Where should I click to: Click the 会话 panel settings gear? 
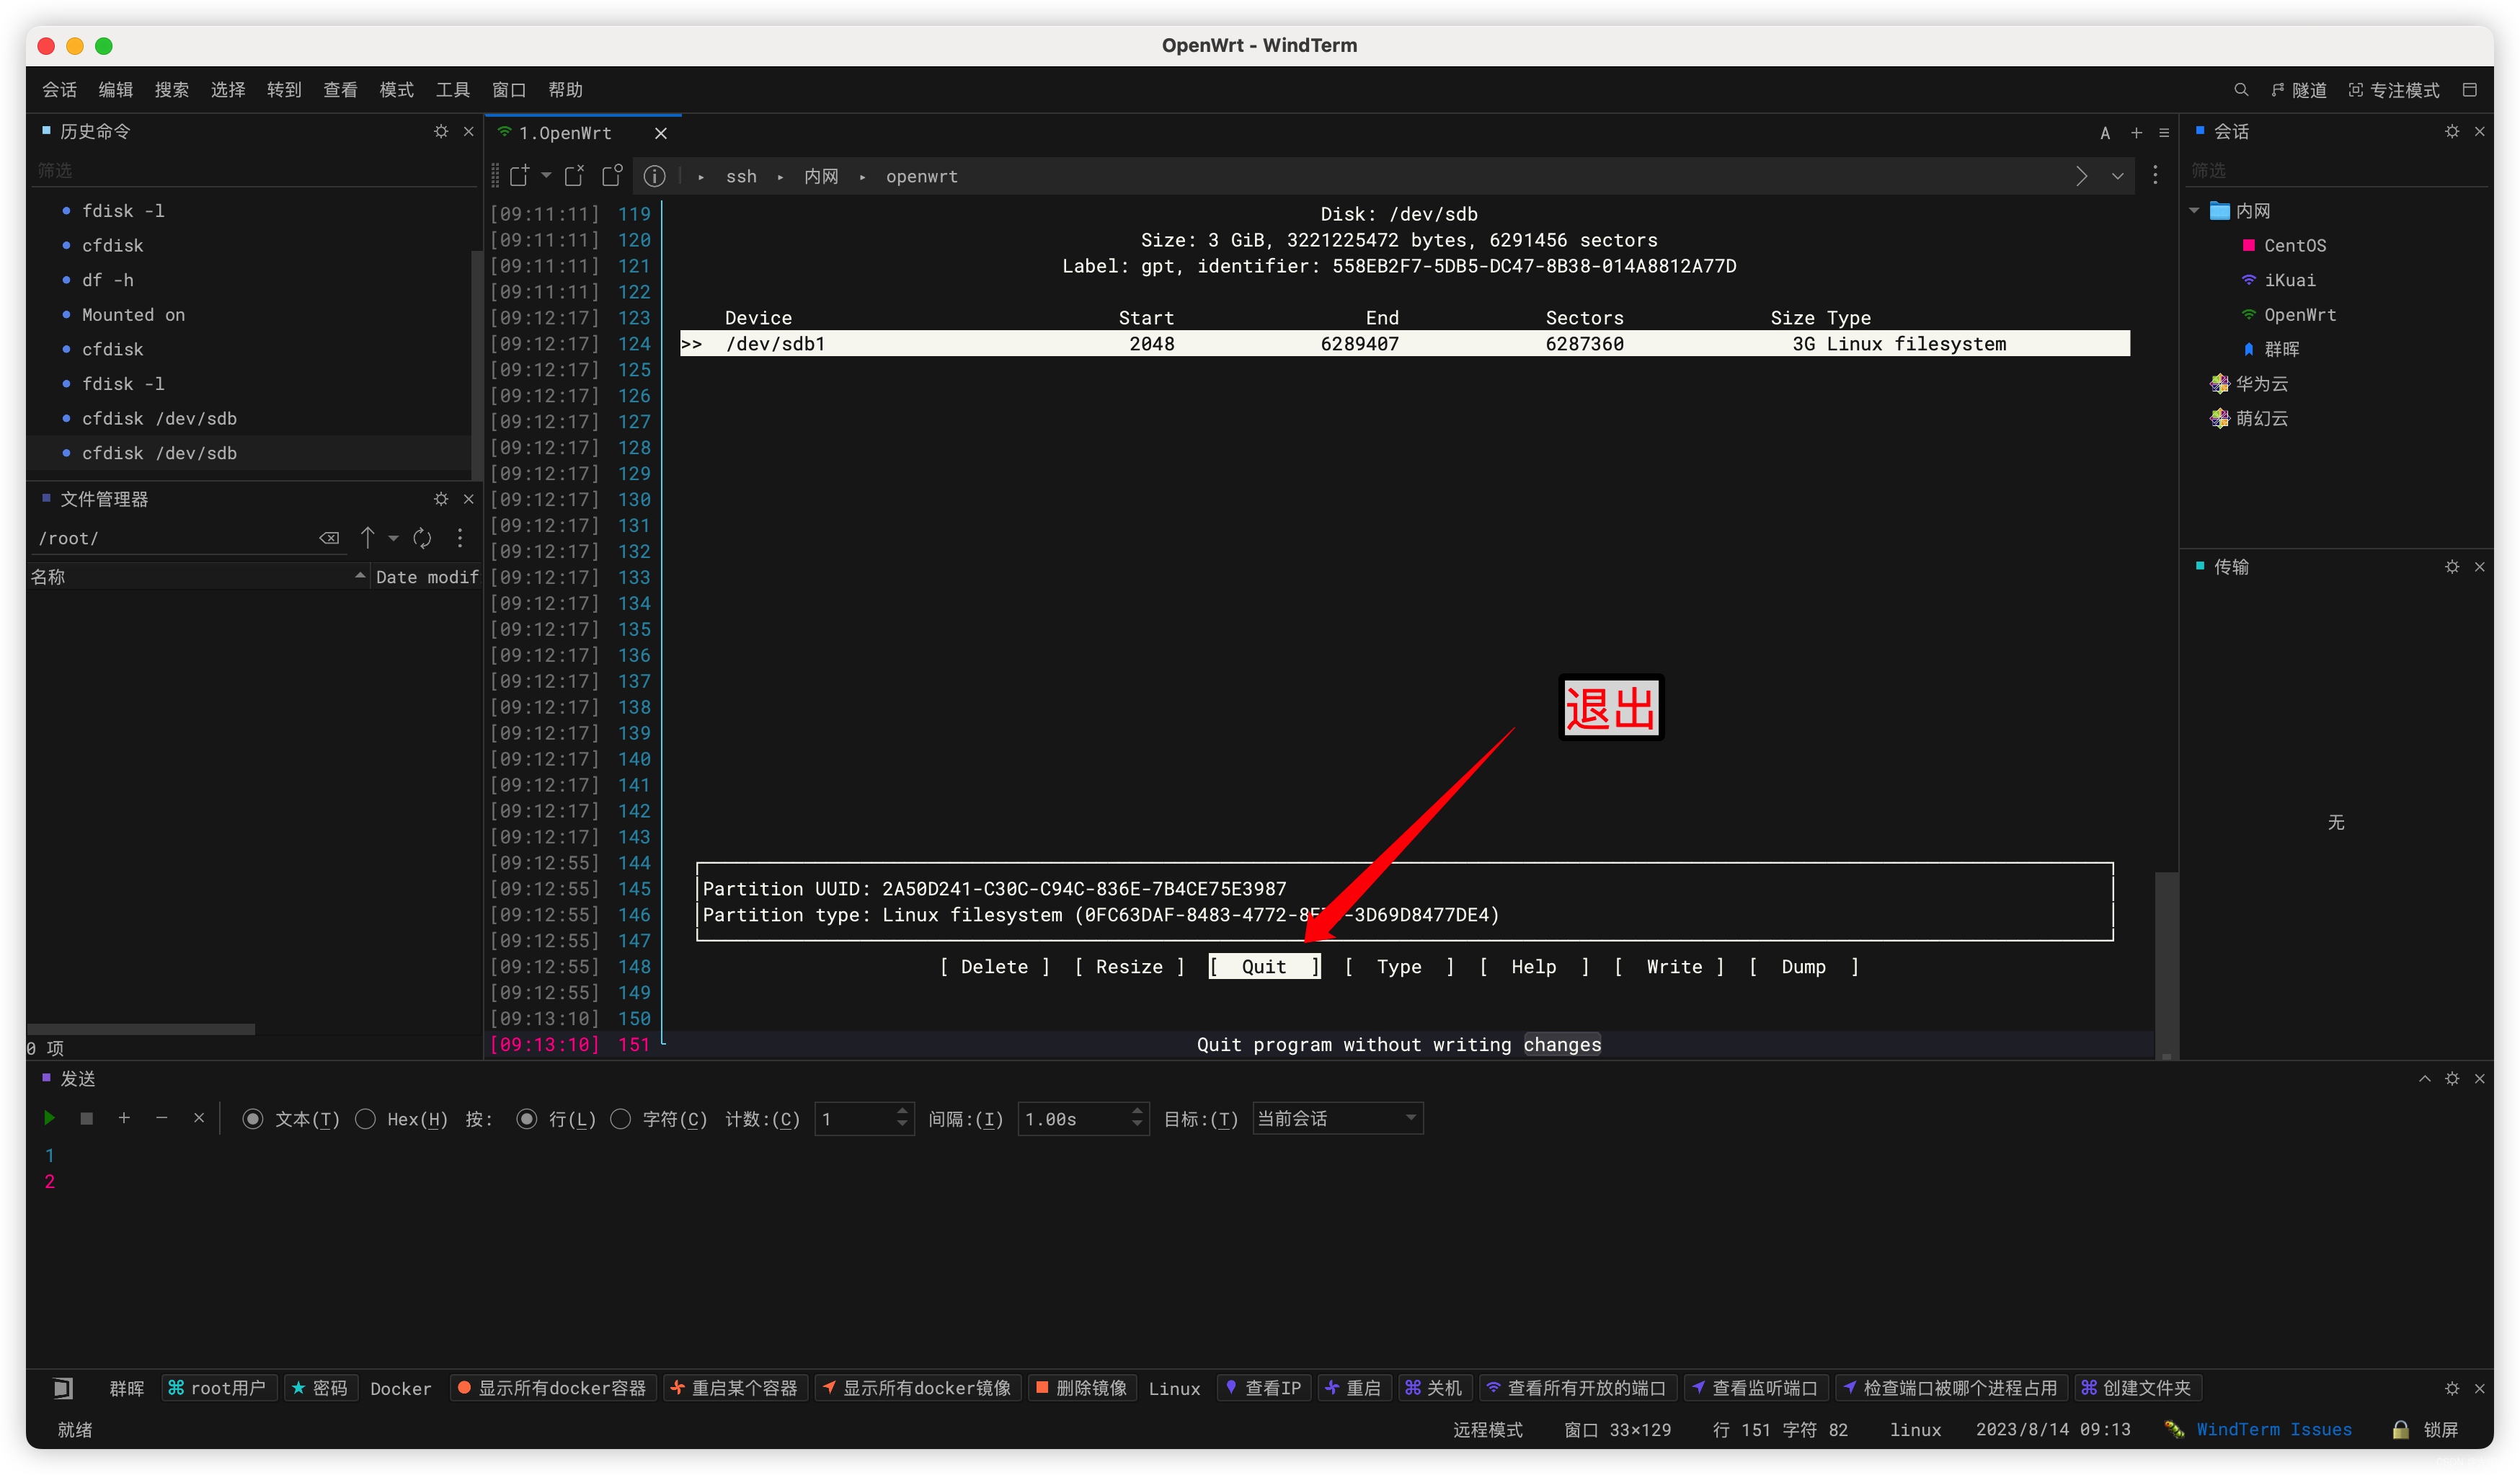pyautogui.click(x=2452, y=131)
